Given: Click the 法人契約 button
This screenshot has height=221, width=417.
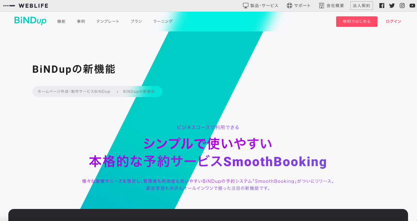Looking at the screenshot, I should click(361, 6).
